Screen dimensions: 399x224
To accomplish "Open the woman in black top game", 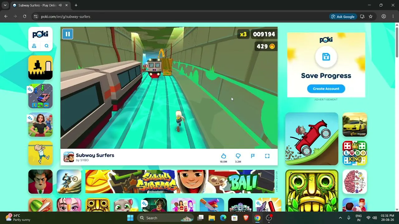I will 41,125.
